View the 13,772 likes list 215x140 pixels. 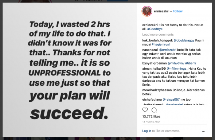point(151,117)
